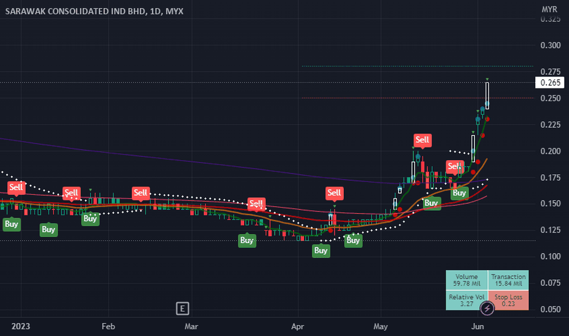
Task: Click the Volume 59.78 Mil cell
Action: pos(466,280)
